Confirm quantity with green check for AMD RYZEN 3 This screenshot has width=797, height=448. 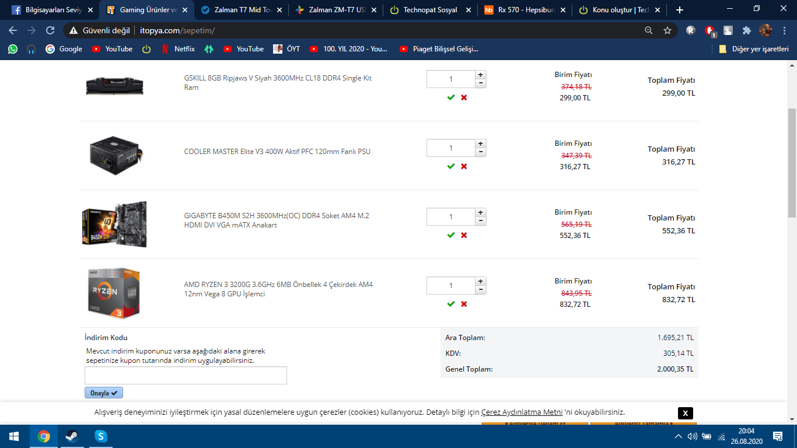point(450,304)
